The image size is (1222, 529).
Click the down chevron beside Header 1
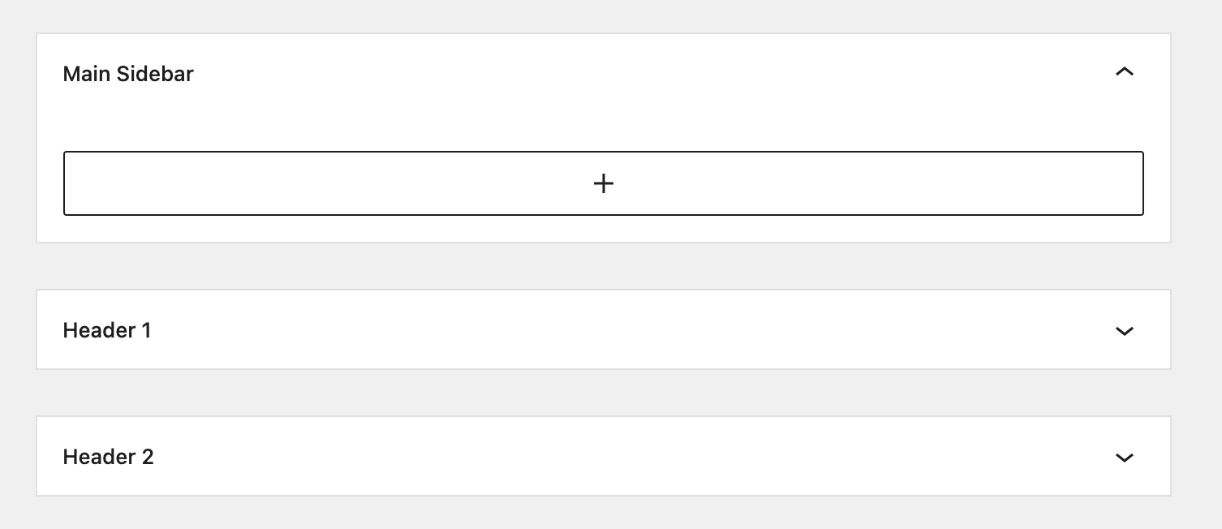1124,330
